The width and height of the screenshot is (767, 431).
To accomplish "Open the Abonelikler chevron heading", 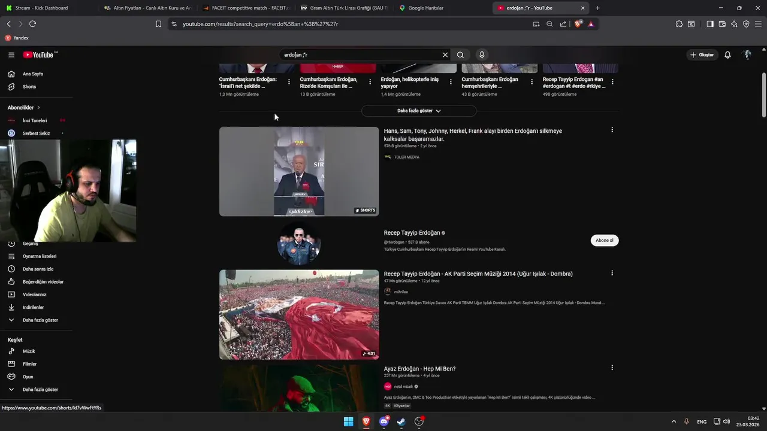I will point(24,108).
